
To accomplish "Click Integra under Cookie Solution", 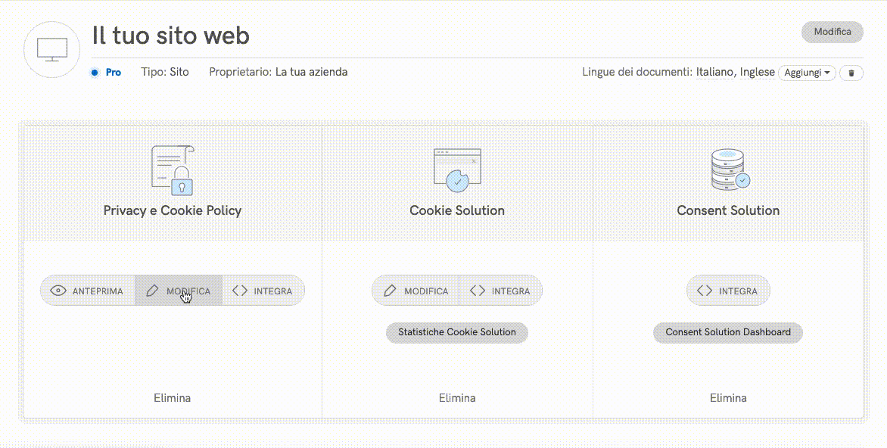I will point(500,291).
